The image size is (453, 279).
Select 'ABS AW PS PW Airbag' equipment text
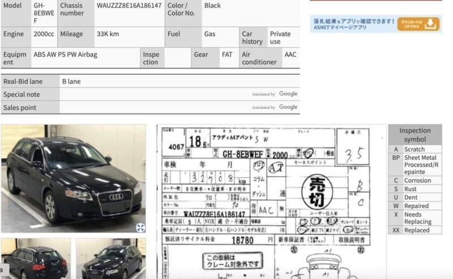pos(65,54)
